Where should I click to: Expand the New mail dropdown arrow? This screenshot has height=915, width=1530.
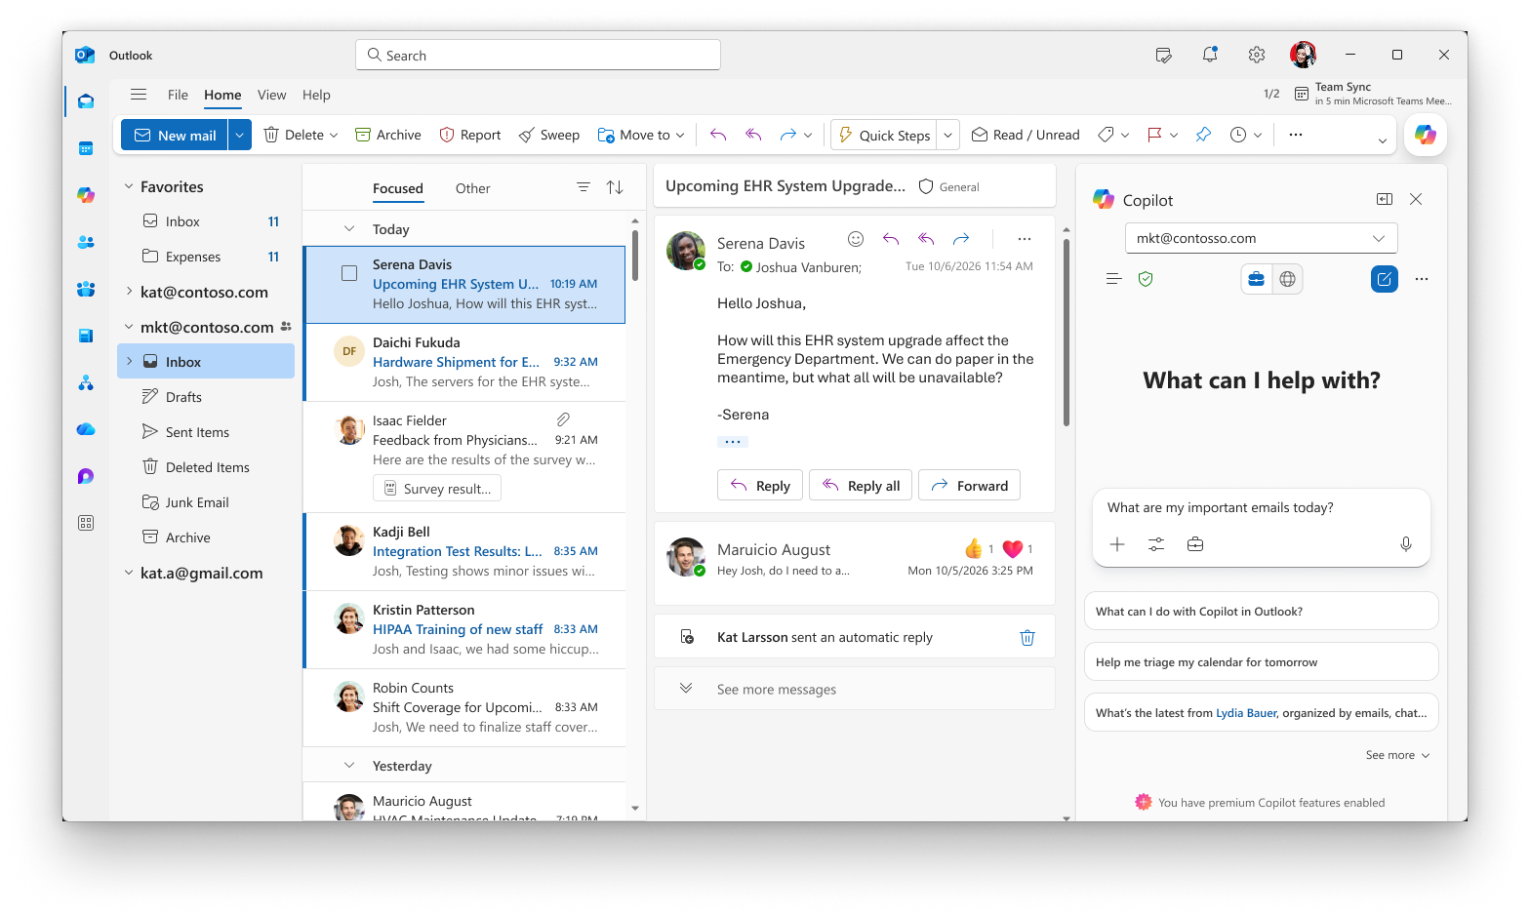coord(240,135)
